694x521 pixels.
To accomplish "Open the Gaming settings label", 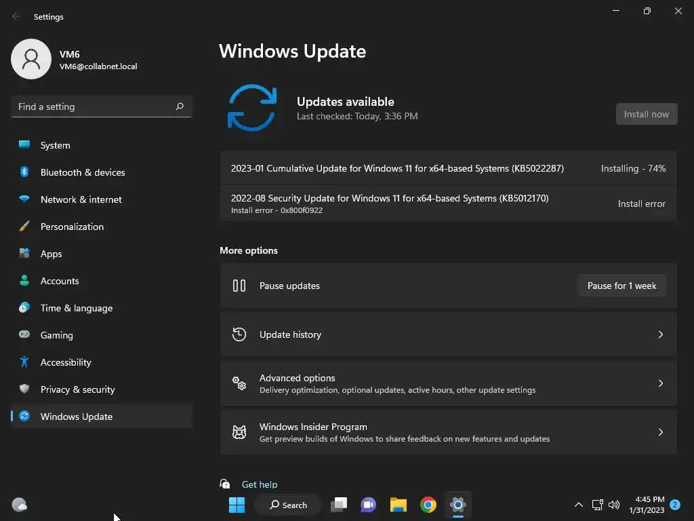I will [x=57, y=335].
